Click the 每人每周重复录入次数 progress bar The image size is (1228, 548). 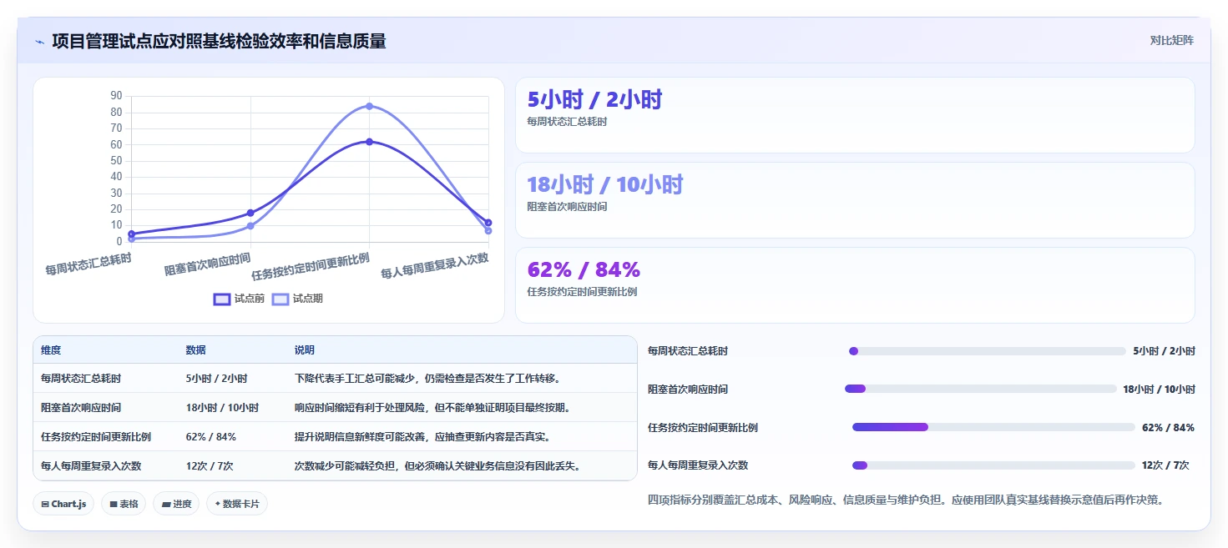coord(993,465)
